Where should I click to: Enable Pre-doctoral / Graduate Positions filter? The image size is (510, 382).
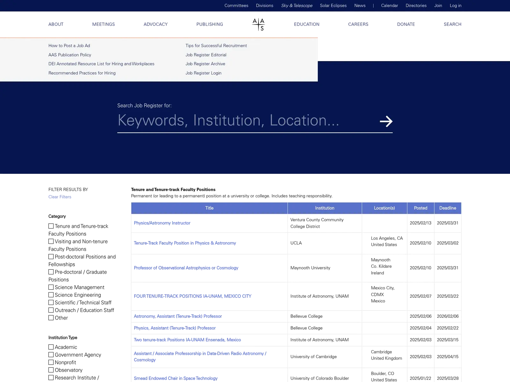51,272
